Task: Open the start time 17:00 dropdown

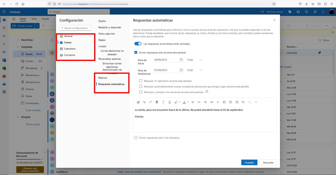Action: (200, 60)
